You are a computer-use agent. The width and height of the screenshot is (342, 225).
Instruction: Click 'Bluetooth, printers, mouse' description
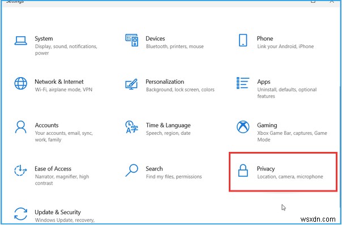pos(175,46)
